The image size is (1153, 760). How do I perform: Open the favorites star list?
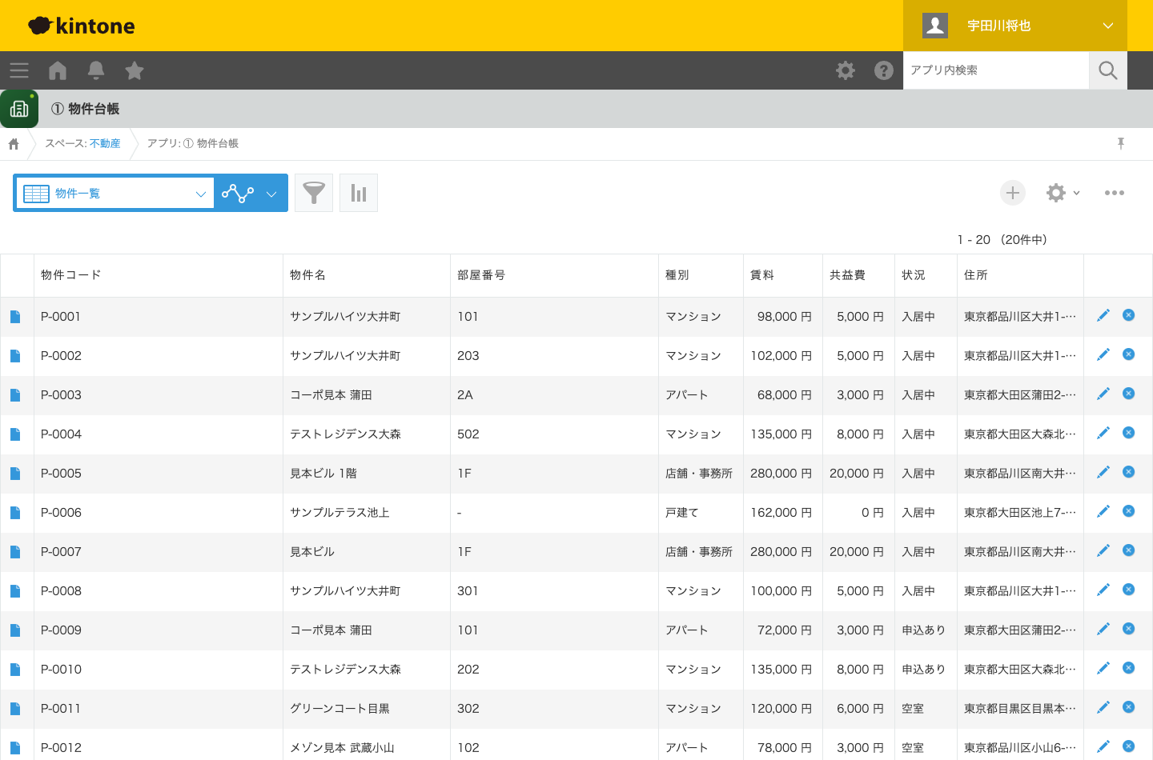[135, 70]
